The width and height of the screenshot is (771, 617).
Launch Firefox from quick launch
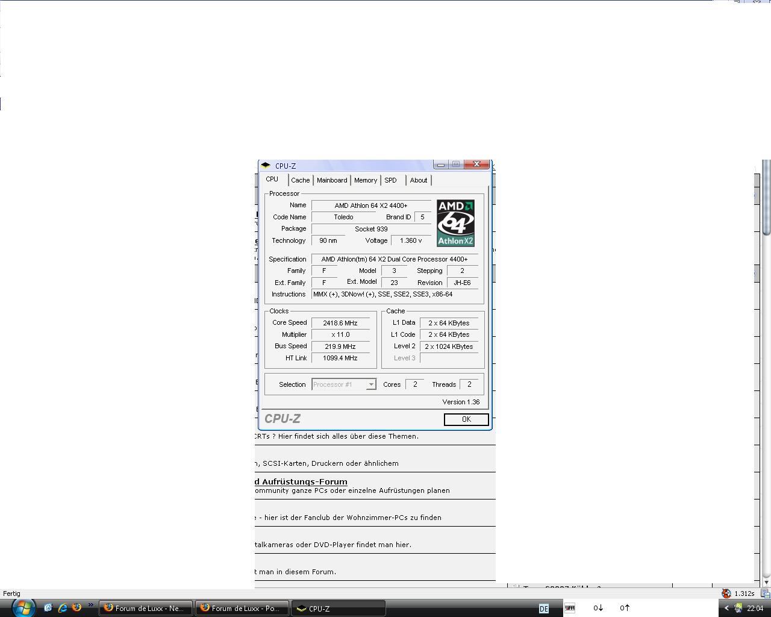click(x=76, y=608)
